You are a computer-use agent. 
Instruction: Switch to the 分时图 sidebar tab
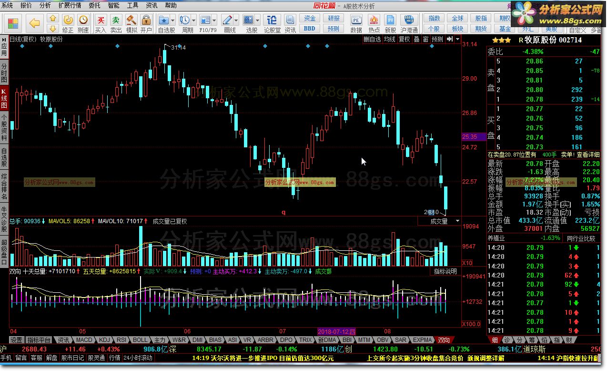pos(4,72)
